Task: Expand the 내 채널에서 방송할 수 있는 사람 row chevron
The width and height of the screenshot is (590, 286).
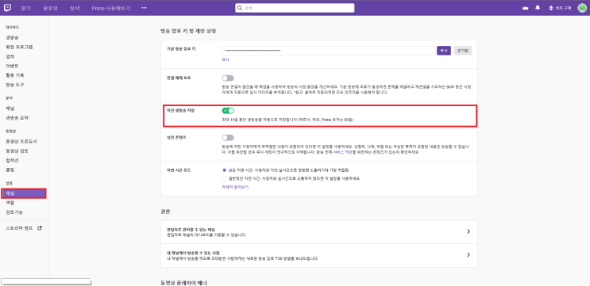Action: [x=469, y=255]
